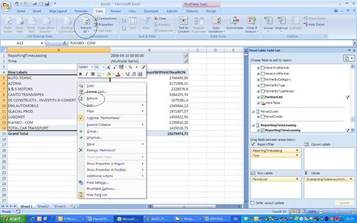This screenshot has height=223, width=357.
Task: Enable the Defer Layout Update checkbox
Action: pos(252,203)
